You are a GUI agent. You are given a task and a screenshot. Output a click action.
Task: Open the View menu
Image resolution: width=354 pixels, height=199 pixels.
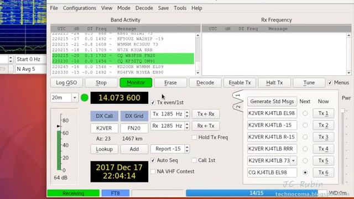click(107, 8)
